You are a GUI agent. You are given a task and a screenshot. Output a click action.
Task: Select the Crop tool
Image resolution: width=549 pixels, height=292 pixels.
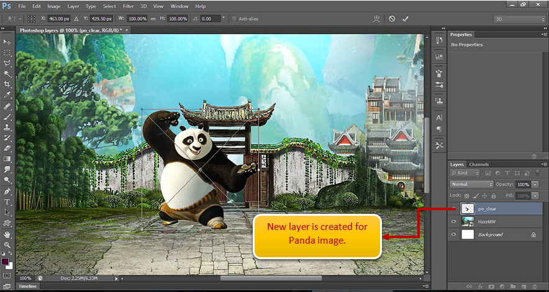point(7,84)
